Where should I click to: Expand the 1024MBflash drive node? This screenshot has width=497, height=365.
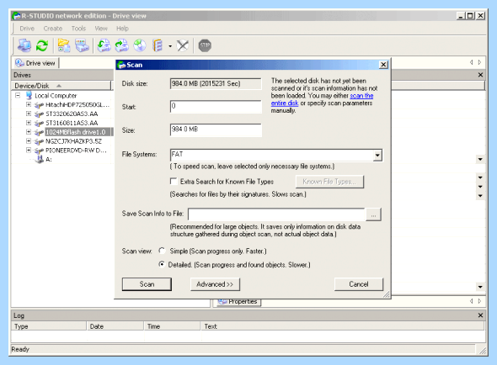[29, 132]
